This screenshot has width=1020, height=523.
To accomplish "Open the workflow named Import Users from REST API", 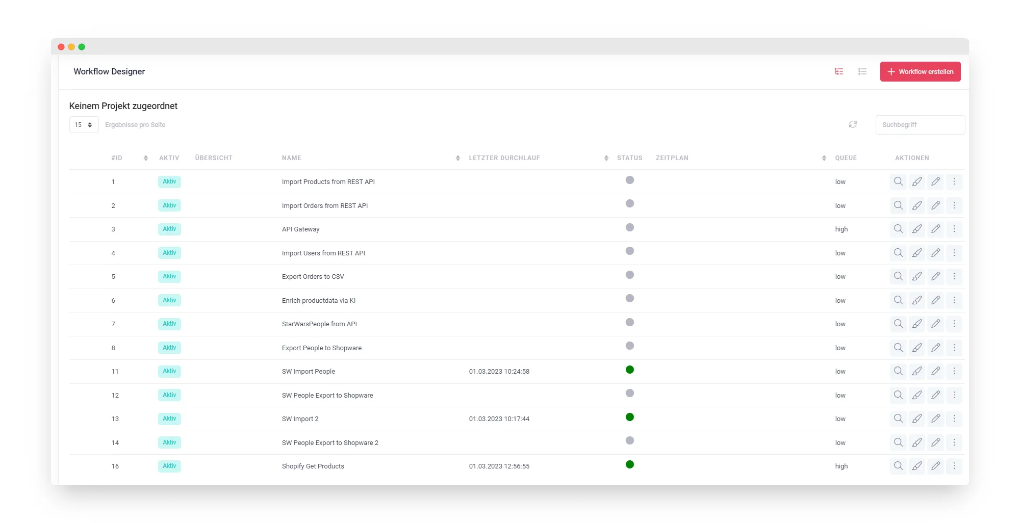I will 323,253.
